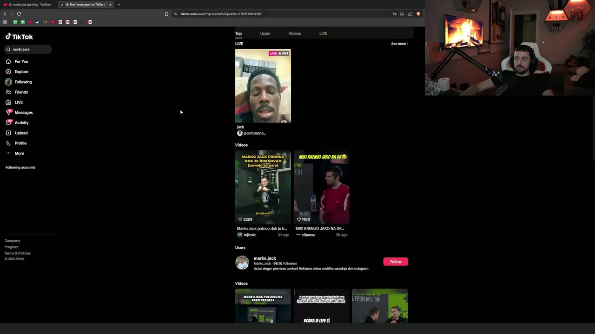
Task: Play the 'MIKI KRENUO JAKO NA DK' video
Action: (322, 187)
